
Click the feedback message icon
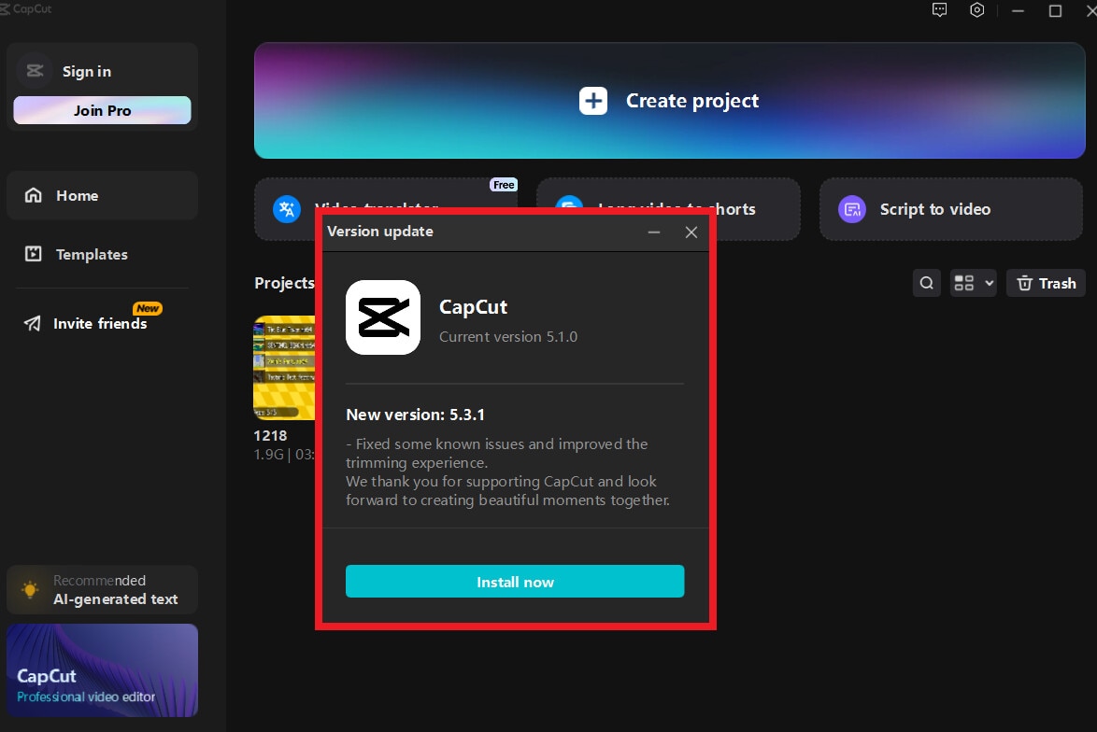(939, 9)
